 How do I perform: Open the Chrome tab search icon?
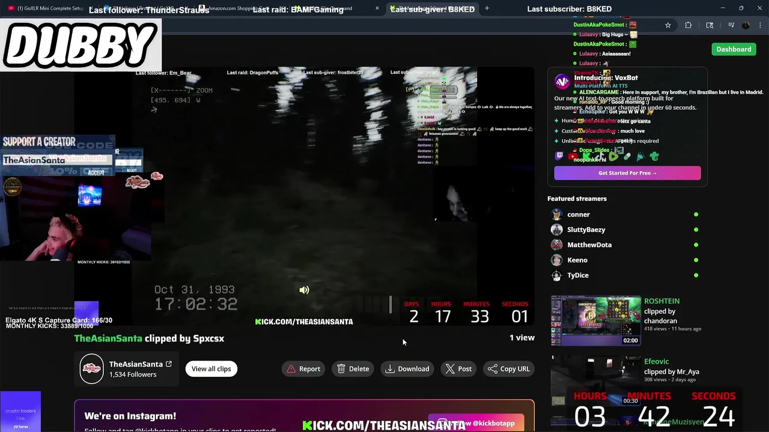[710, 25]
